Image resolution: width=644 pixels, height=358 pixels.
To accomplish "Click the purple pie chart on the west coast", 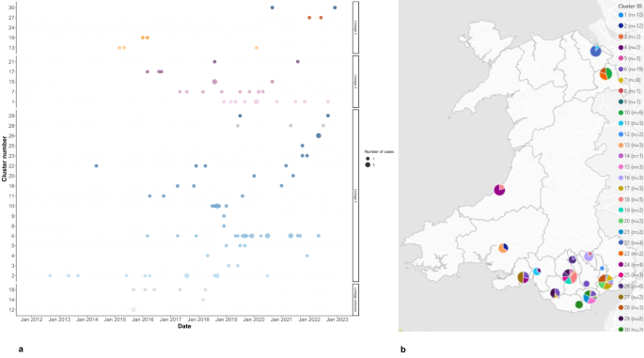I will [x=499, y=190].
